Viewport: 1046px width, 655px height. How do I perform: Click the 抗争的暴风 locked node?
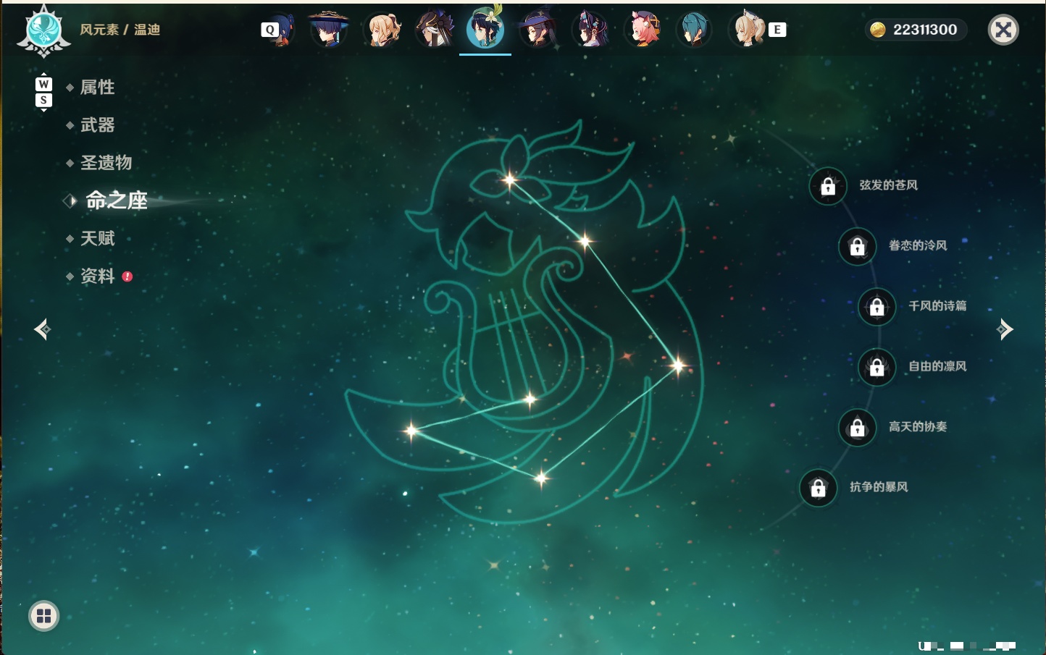[x=818, y=488]
